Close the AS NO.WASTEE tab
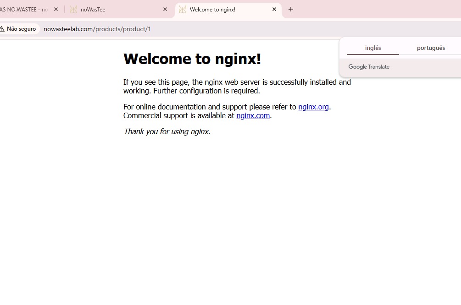The image size is (461, 305). (x=56, y=9)
